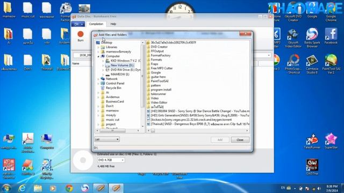Select the Fraps folder in file list

(154, 64)
